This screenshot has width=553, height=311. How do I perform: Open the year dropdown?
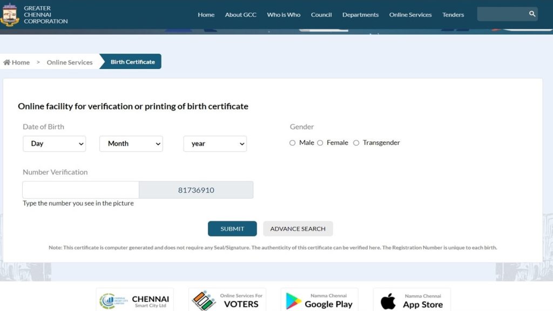pyautogui.click(x=215, y=144)
